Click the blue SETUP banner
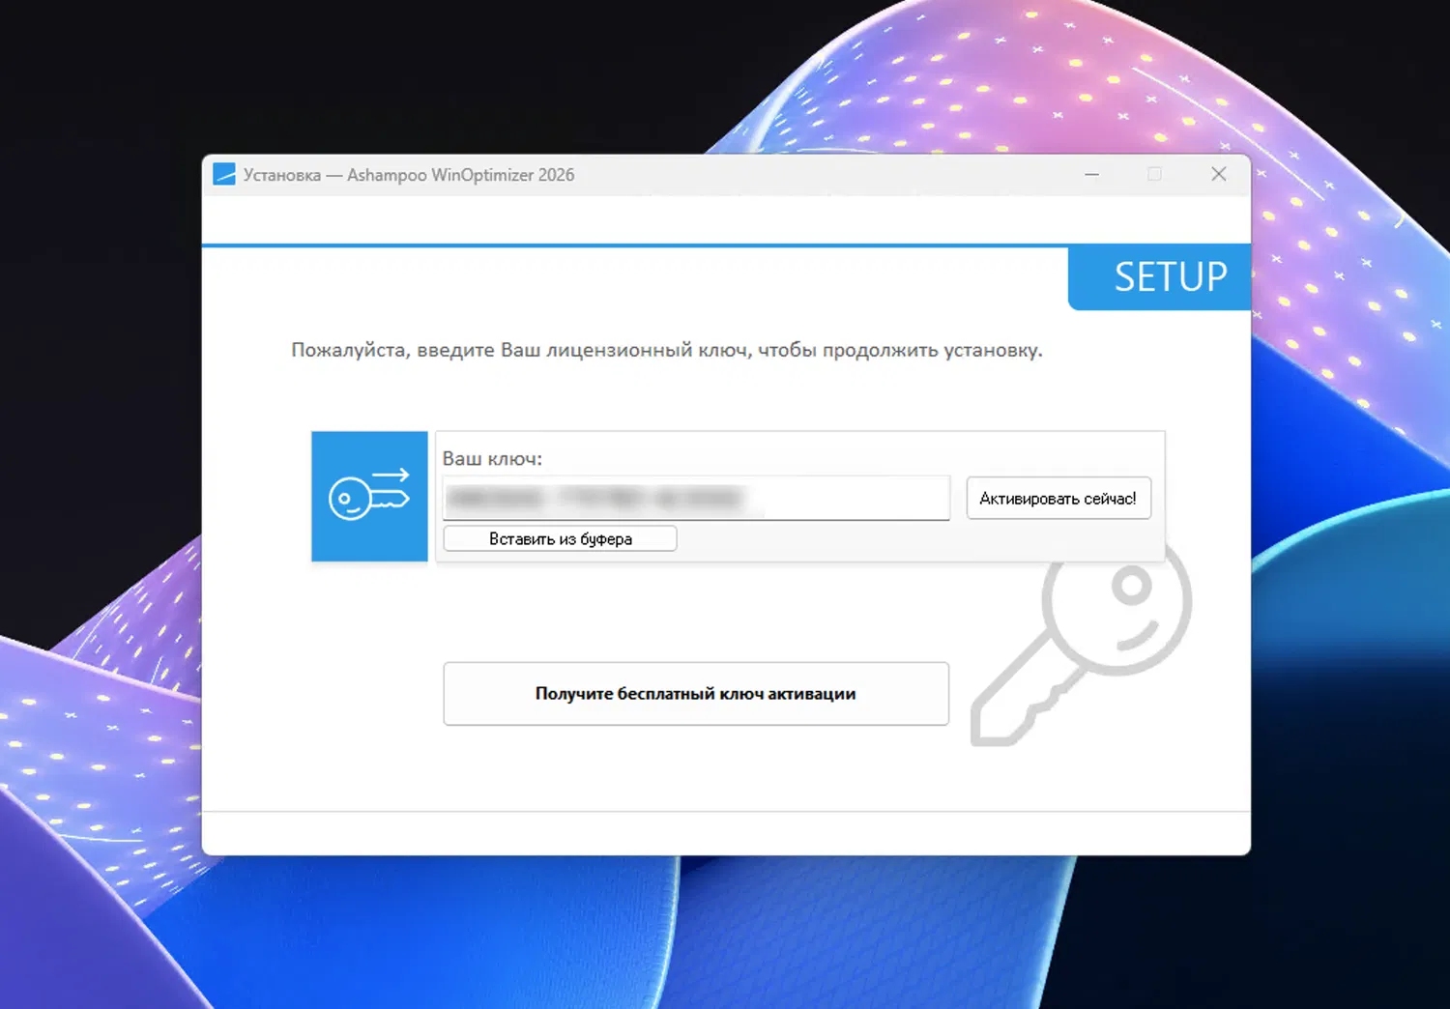Screen dimensions: 1450x1009 tap(1160, 277)
